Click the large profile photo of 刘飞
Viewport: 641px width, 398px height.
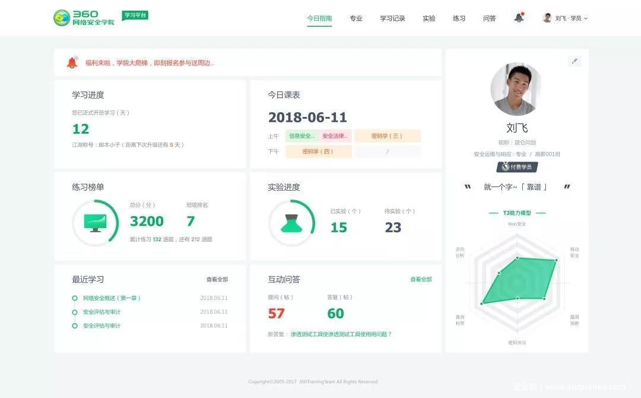coord(516,90)
